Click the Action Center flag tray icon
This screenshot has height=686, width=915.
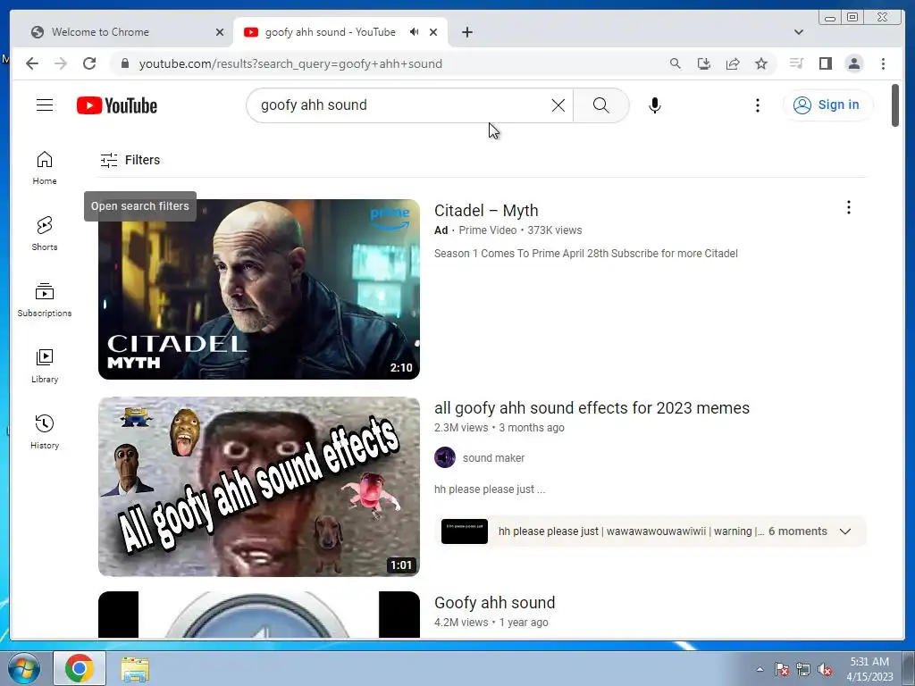pos(782,669)
